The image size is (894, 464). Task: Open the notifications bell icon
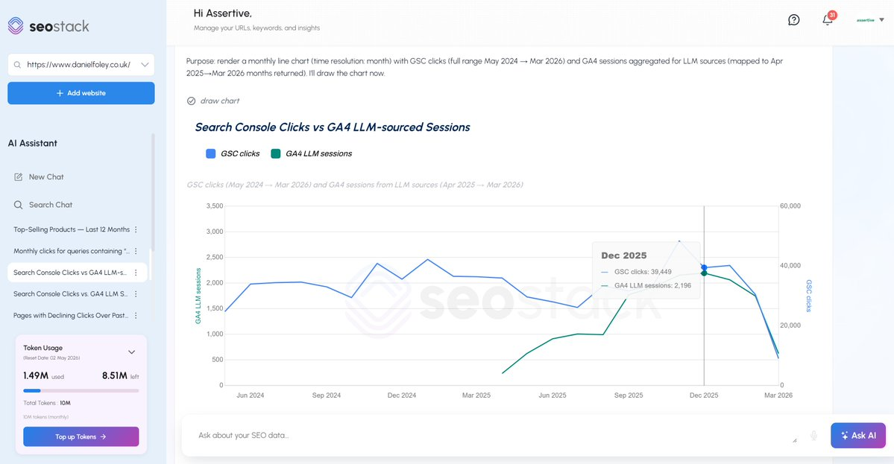828,20
